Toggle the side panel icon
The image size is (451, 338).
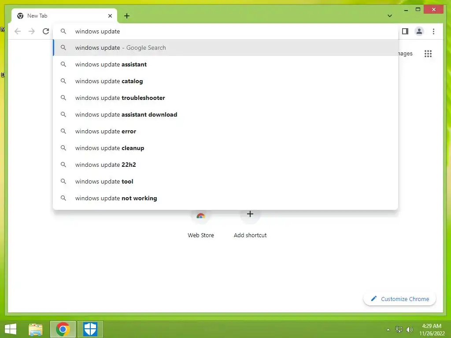tap(405, 31)
